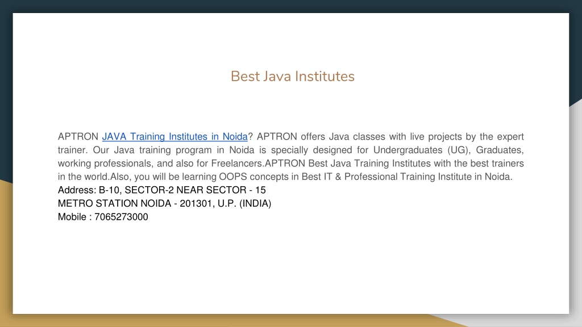Click the 'working professionals, and also for Freelancers' line
The image size is (582, 327).
click(x=290, y=163)
